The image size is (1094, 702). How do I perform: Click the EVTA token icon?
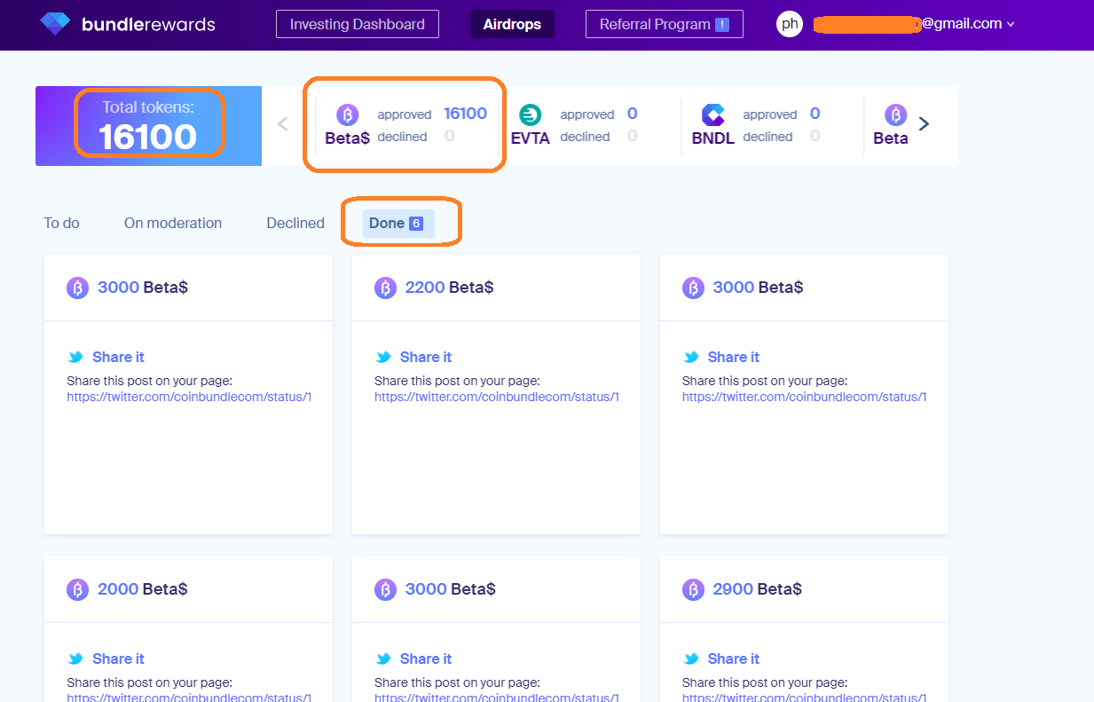(531, 114)
